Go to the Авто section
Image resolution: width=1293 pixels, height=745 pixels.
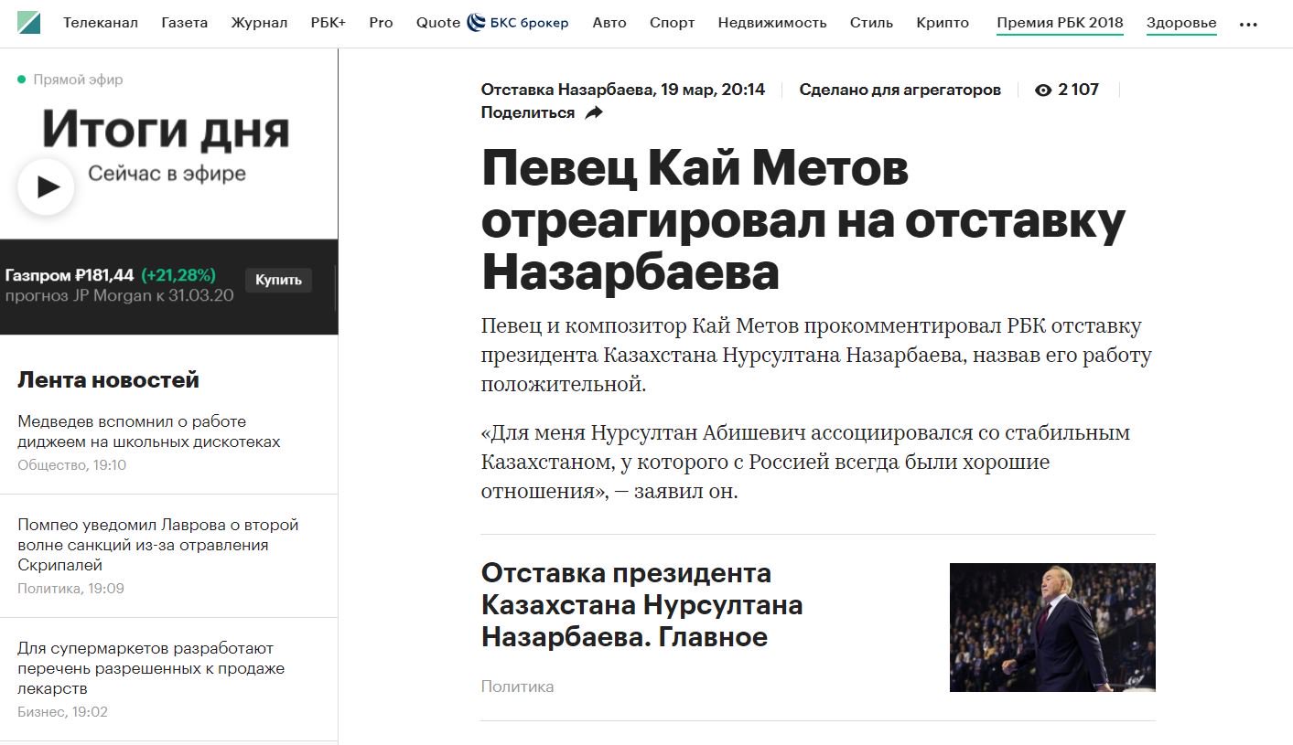(609, 23)
